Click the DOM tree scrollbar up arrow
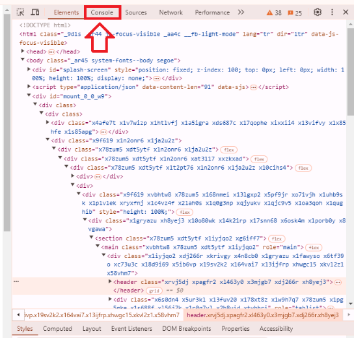The height and width of the screenshot is (338, 354). tap(350, 24)
